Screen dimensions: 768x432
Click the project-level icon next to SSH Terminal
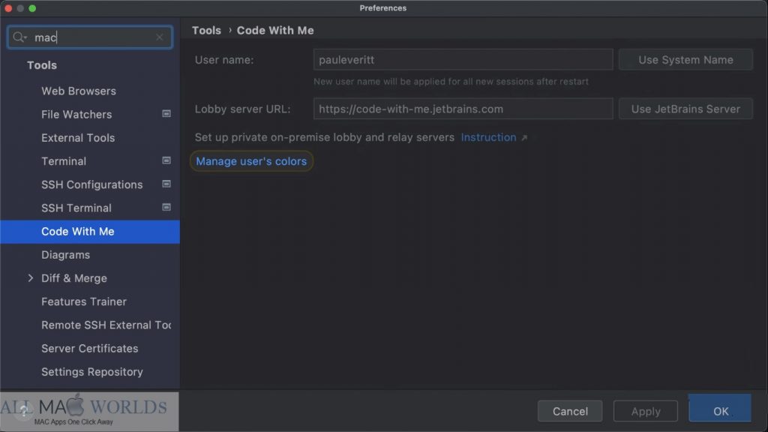[166, 208]
